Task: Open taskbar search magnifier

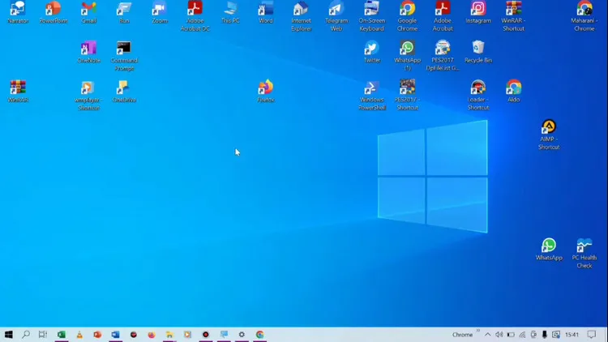Action: click(x=26, y=334)
